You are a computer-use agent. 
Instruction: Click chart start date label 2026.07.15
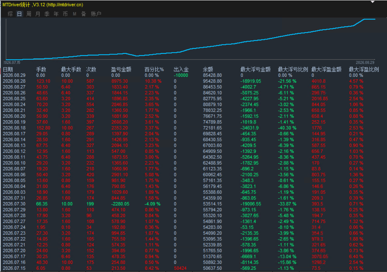pyautogui.click(x=12, y=62)
